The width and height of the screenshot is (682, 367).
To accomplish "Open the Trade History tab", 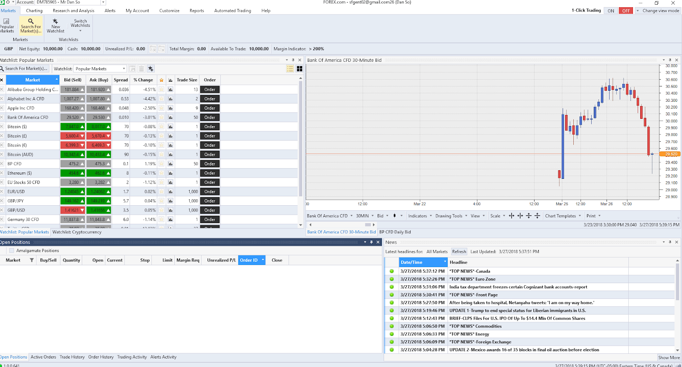I will (72, 357).
